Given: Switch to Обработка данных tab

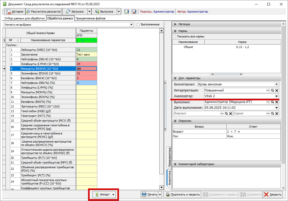Looking at the screenshot, I should click(60, 18).
